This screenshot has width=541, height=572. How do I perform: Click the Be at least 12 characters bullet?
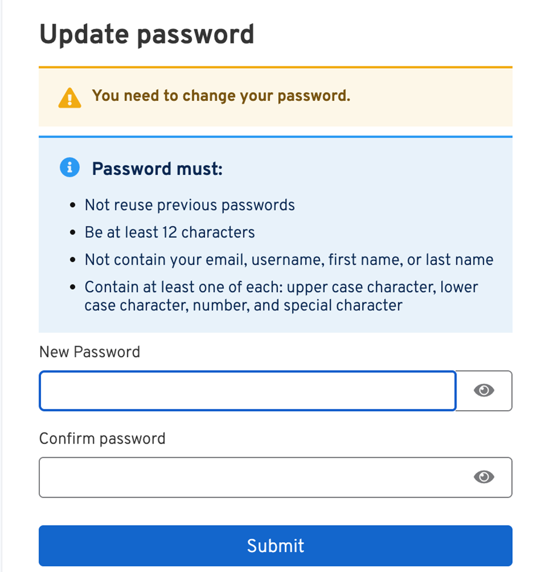pyautogui.click(x=169, y=232)
